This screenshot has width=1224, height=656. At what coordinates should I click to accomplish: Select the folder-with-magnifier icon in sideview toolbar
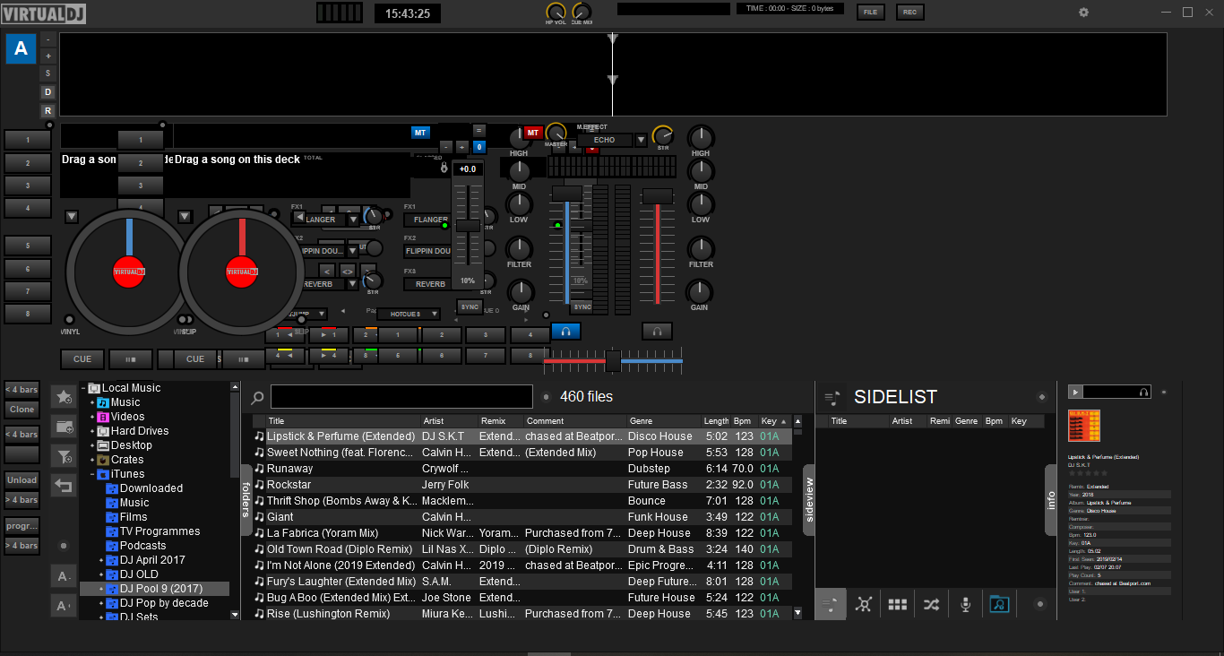[999, 604]
